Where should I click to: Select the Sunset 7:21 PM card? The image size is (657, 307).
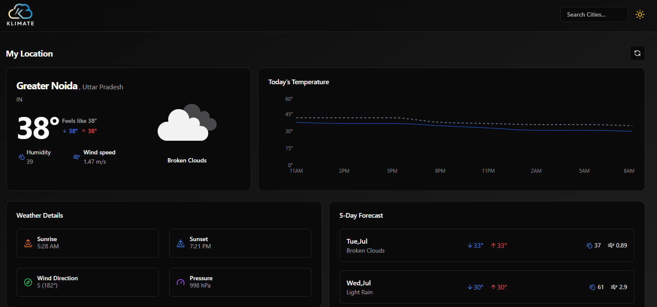240,243
